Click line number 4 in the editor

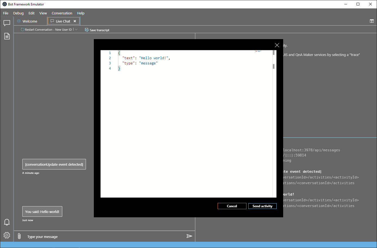point(110,68)
